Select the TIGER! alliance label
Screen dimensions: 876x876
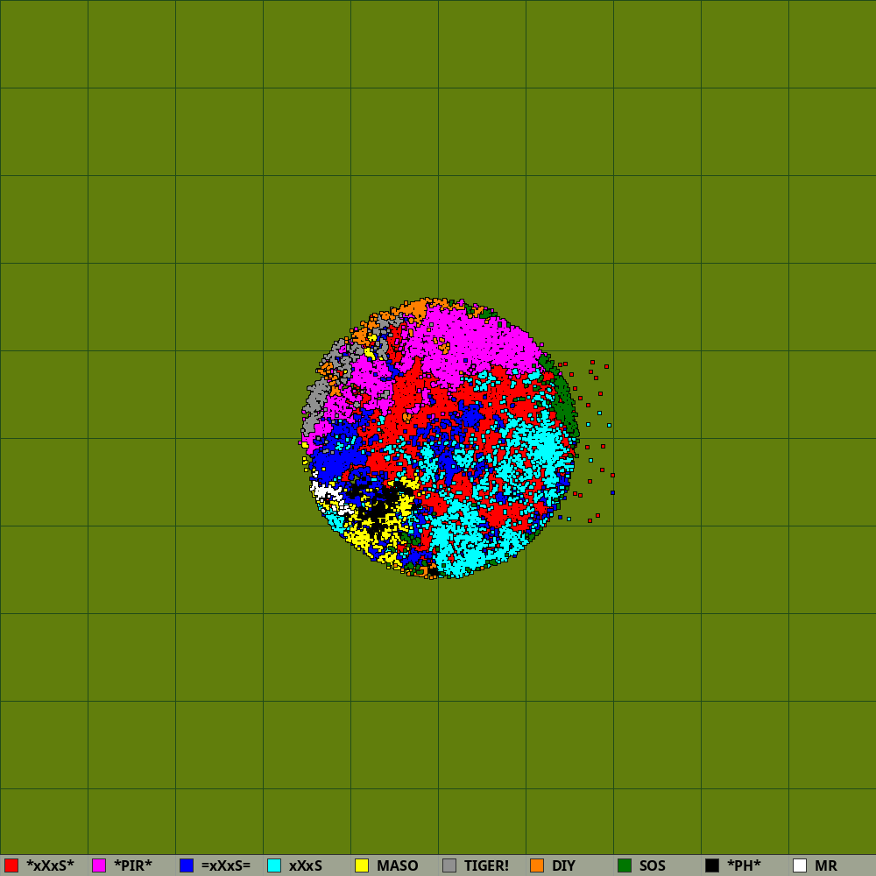point(486,865)
